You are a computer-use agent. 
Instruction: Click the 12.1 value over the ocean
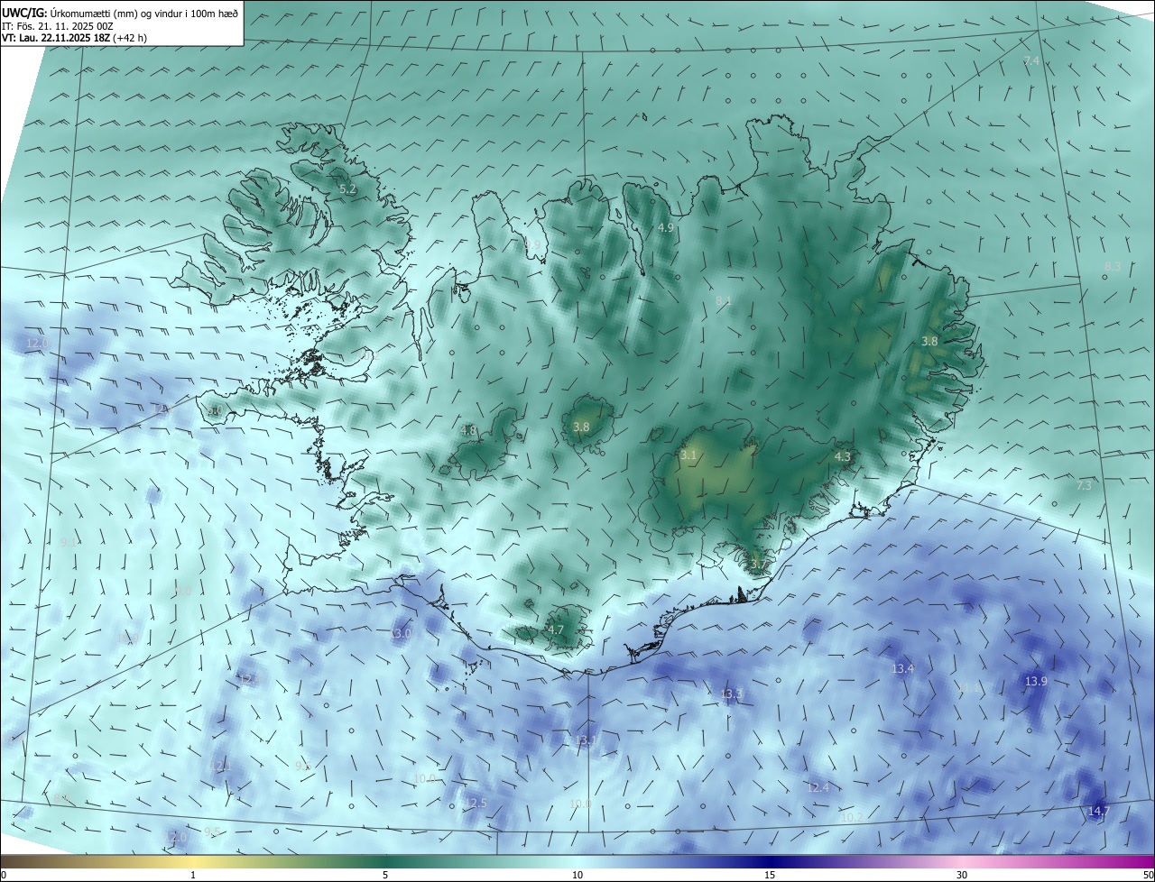point(220,767)
